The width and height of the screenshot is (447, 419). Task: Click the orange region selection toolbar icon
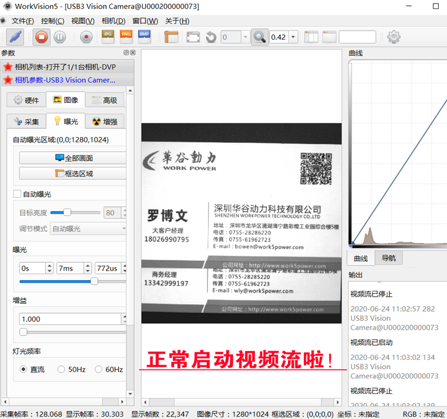(x=171, y=37)
